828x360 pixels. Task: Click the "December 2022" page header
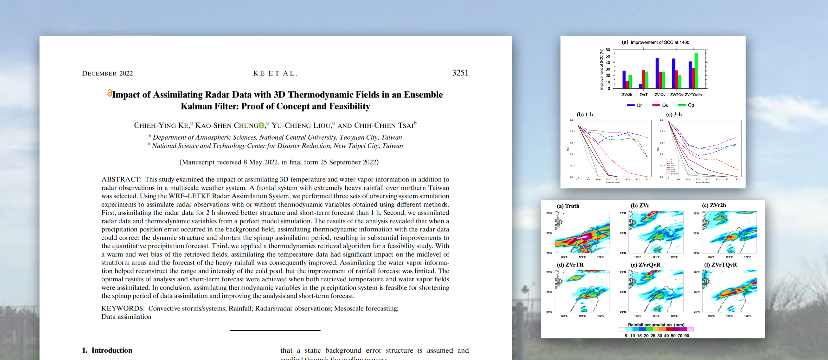point(107,73)
